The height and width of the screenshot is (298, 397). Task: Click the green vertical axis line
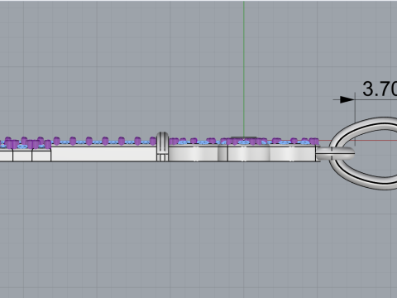tap(244, 69)
